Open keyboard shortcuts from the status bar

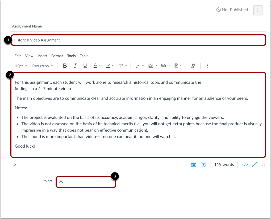193,164
